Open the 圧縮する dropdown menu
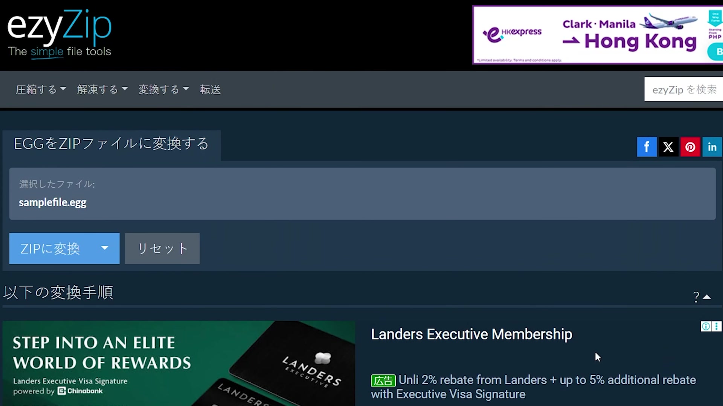723x406 pixels. click(41, 89)
